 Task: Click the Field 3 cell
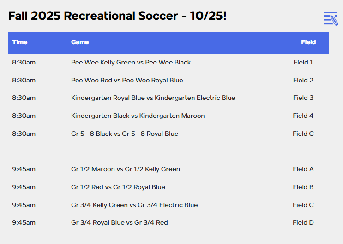(x=303, y=98)
